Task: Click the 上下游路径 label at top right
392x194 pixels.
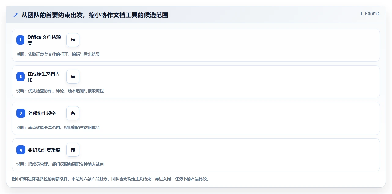Action: [x=369, y=13]
